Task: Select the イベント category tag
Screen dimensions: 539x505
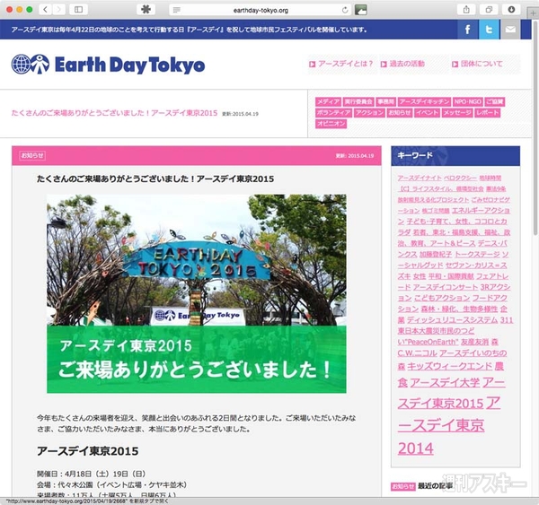Action: pyautogui.click(x=427, y=113)
